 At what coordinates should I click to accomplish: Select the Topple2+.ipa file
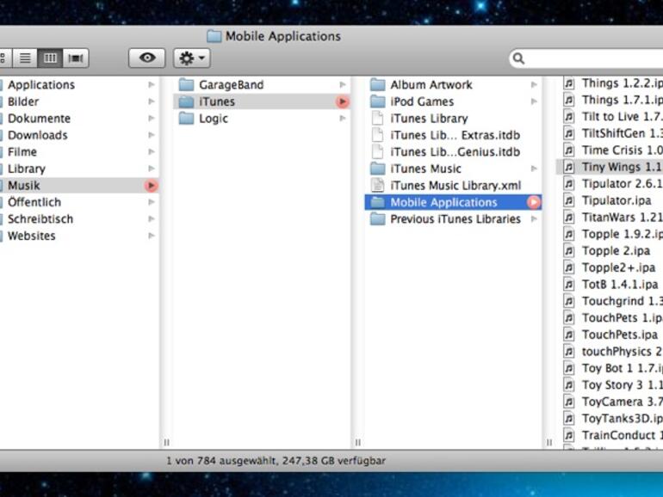coord(610,267)
